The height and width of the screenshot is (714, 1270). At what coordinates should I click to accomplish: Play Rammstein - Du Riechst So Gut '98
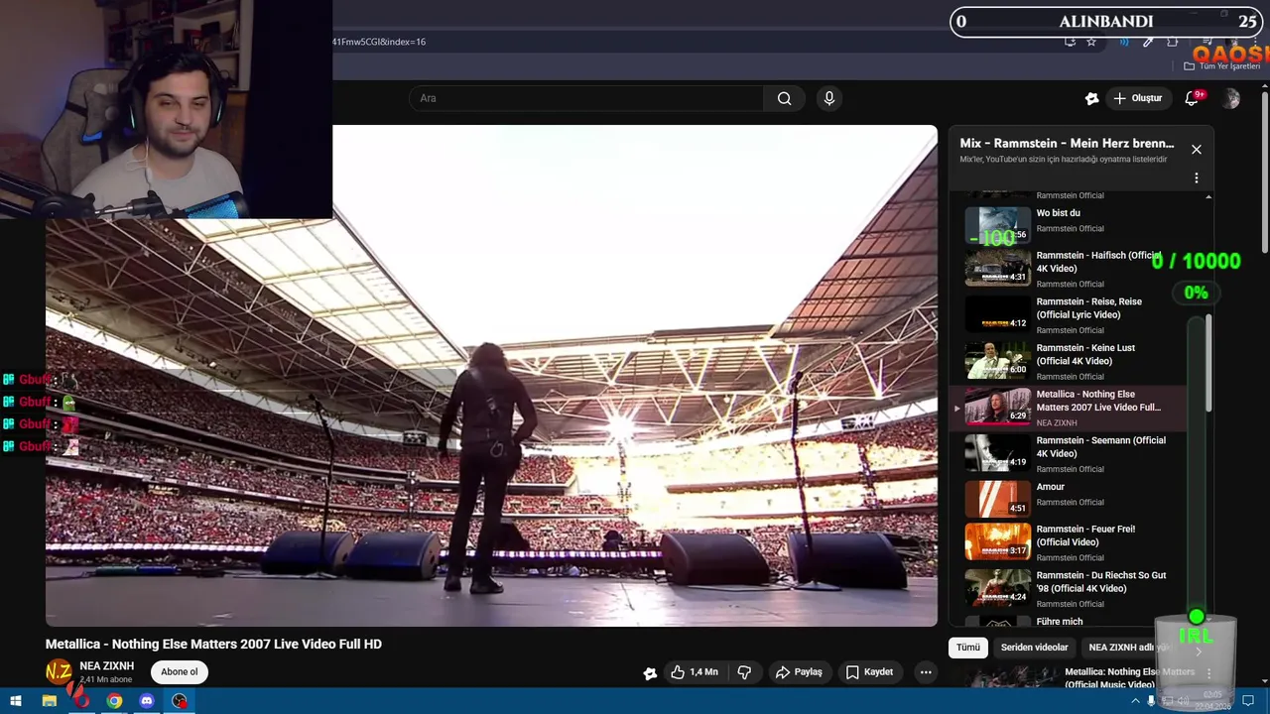[1068, 589]
